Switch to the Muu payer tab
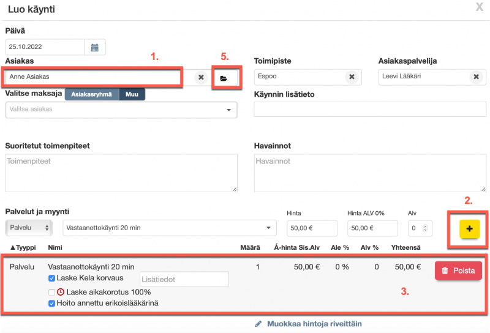This screenshot has width=490, height=333. click(x=132, y=95)
